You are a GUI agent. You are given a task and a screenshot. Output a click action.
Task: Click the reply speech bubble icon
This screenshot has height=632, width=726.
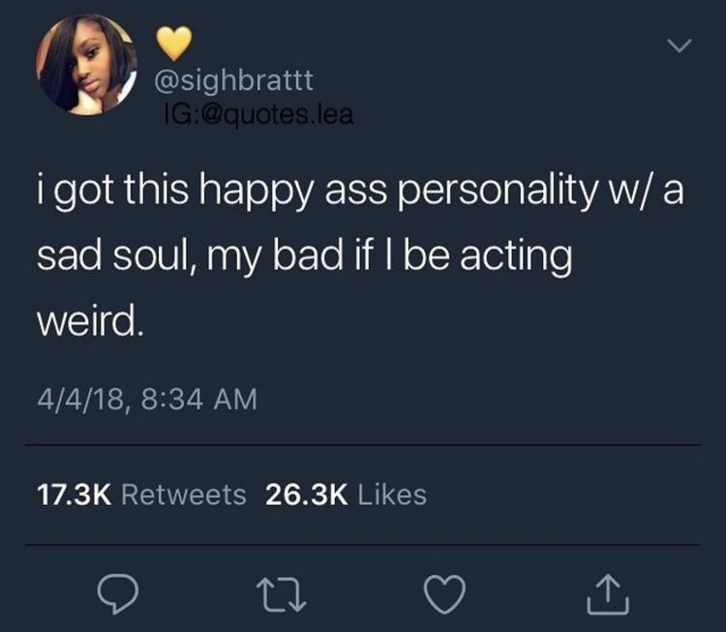[117, 593]
